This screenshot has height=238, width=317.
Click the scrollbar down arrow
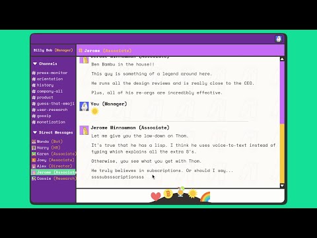(x=282, y=186)
